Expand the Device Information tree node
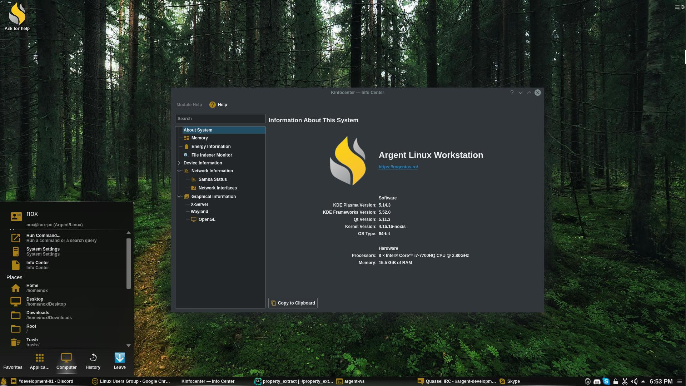The image size is (686, 386). (179, 163)
